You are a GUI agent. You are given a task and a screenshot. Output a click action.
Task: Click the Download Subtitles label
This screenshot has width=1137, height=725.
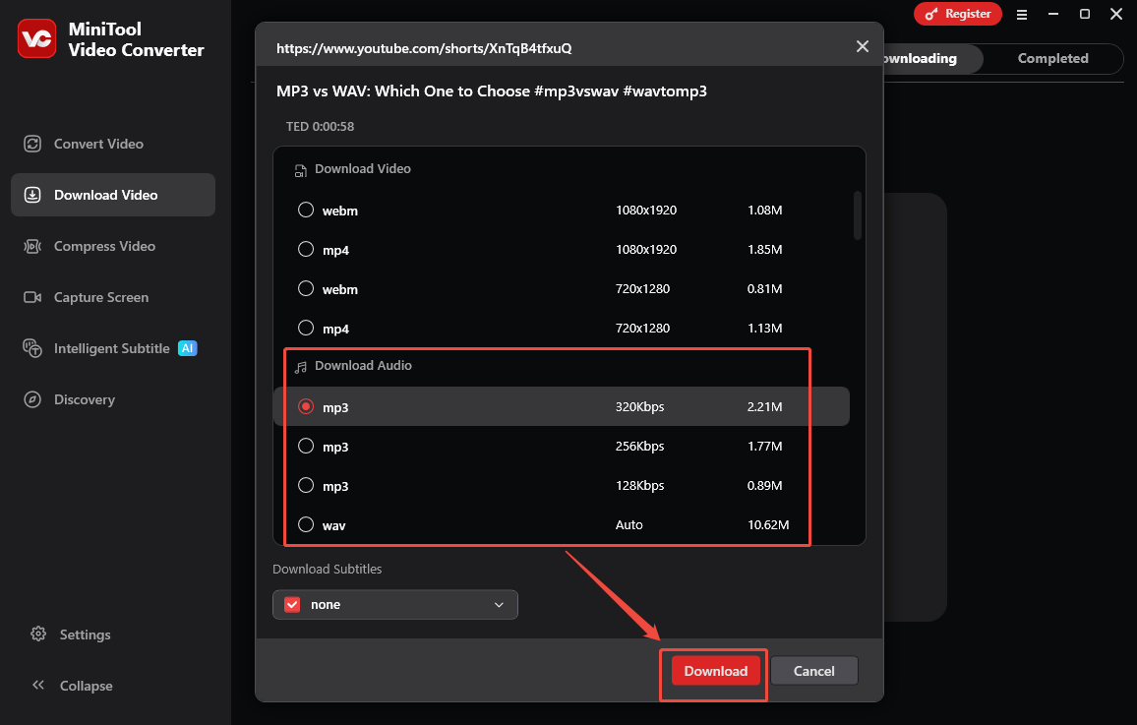(x=327, y=570)
